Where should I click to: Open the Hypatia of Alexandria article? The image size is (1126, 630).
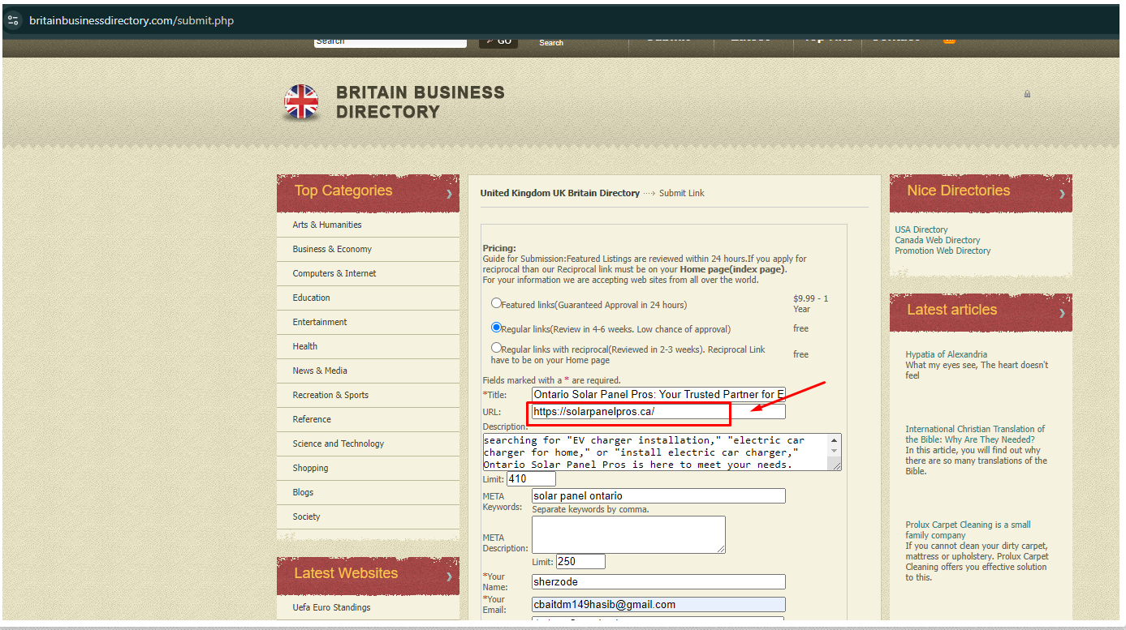(947, 354)
